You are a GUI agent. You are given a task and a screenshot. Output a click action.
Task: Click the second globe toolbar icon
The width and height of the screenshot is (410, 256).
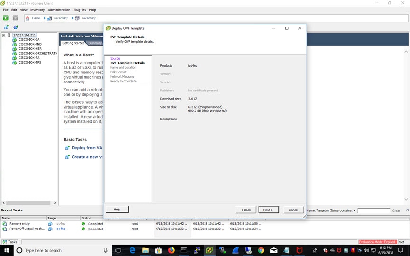click(16, 27)
